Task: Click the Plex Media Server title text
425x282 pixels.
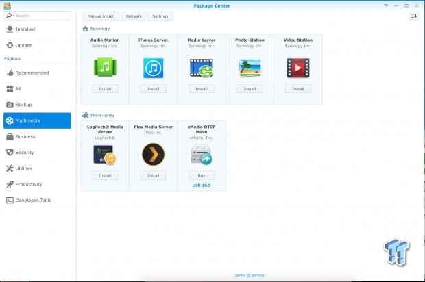Action: click(153, 127)
